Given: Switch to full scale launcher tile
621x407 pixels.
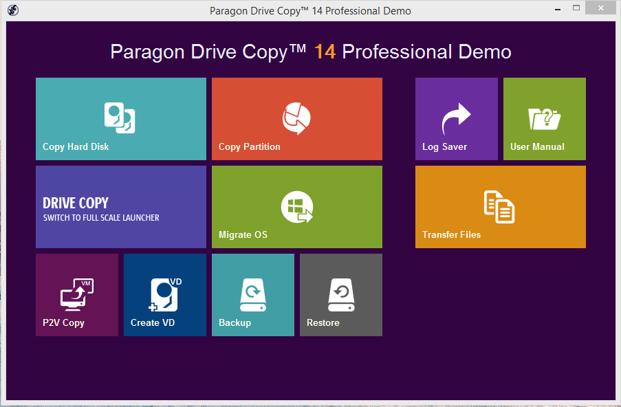Looking at the screenshot, I should [121, 207].
